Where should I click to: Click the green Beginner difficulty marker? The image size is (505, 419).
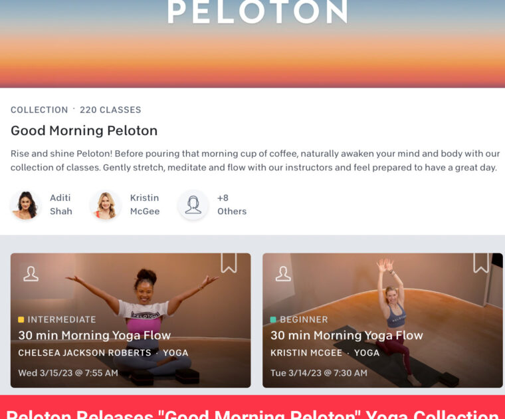tap(274, 320)
